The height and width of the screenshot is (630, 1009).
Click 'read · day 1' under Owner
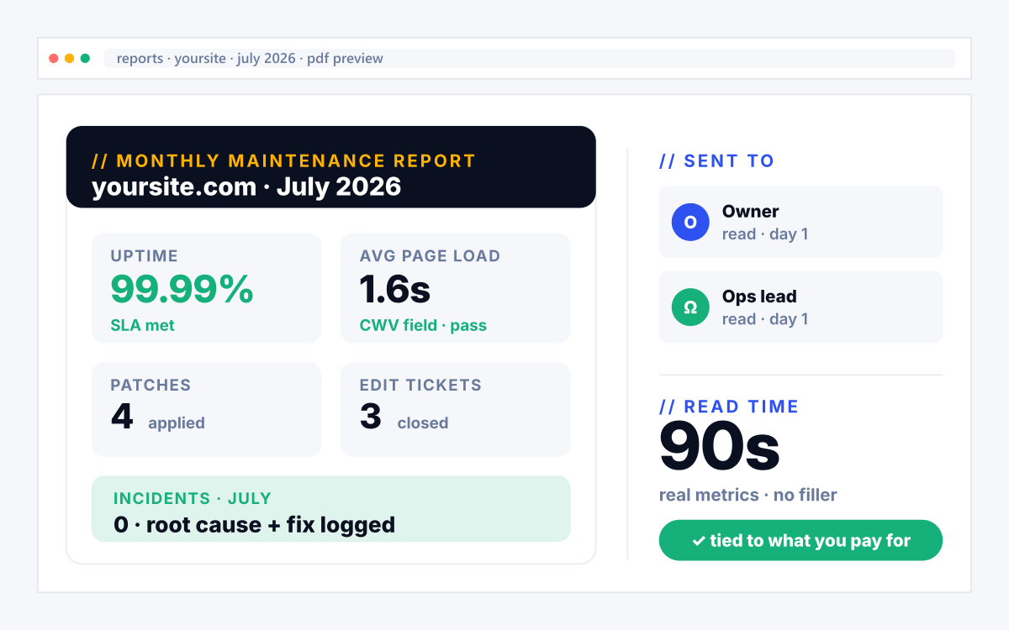click(x=765, y=234)
